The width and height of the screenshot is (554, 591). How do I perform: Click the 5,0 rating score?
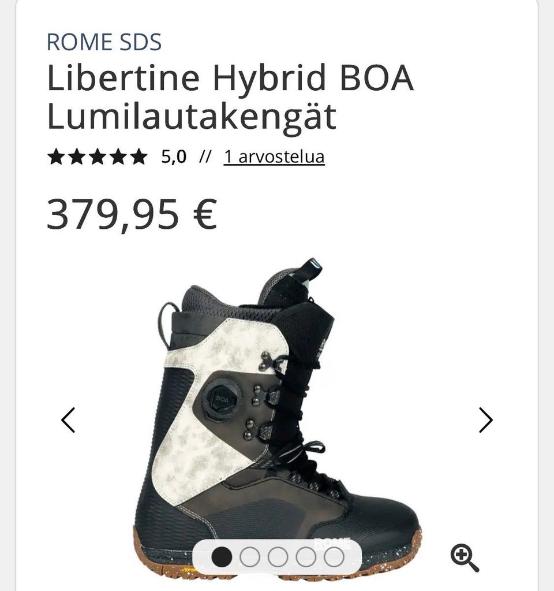click(x=174, y=157)
